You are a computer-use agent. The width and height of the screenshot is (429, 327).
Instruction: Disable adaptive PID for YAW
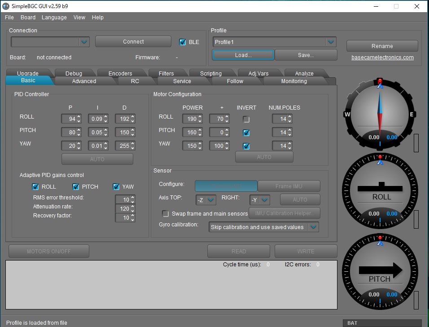click(116, 187)
